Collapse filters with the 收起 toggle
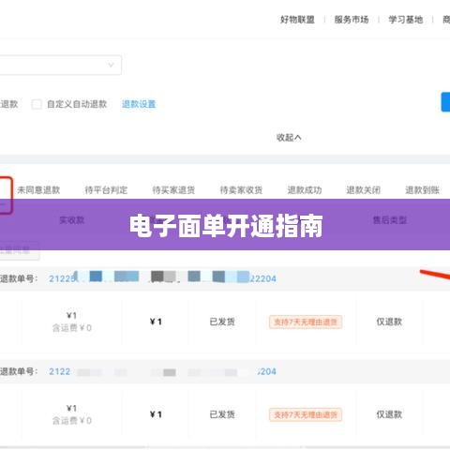Screen dimensions: 450x450 [x=289, y=138]
